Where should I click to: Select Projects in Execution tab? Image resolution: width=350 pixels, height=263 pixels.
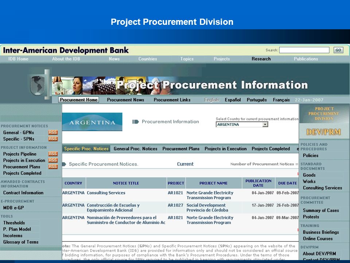(226, 149)
